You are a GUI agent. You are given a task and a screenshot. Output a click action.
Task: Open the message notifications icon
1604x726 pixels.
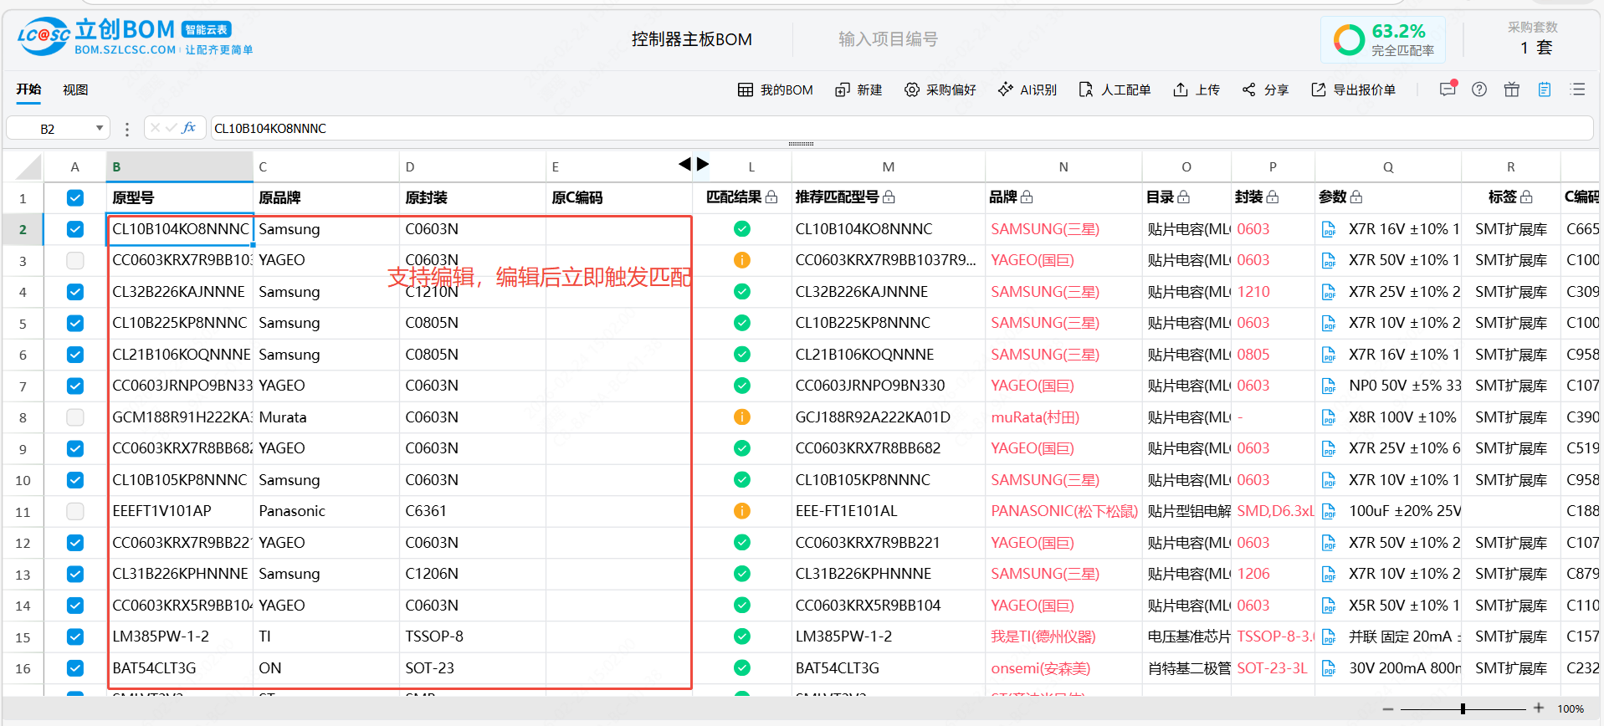tap(1447, 89)
